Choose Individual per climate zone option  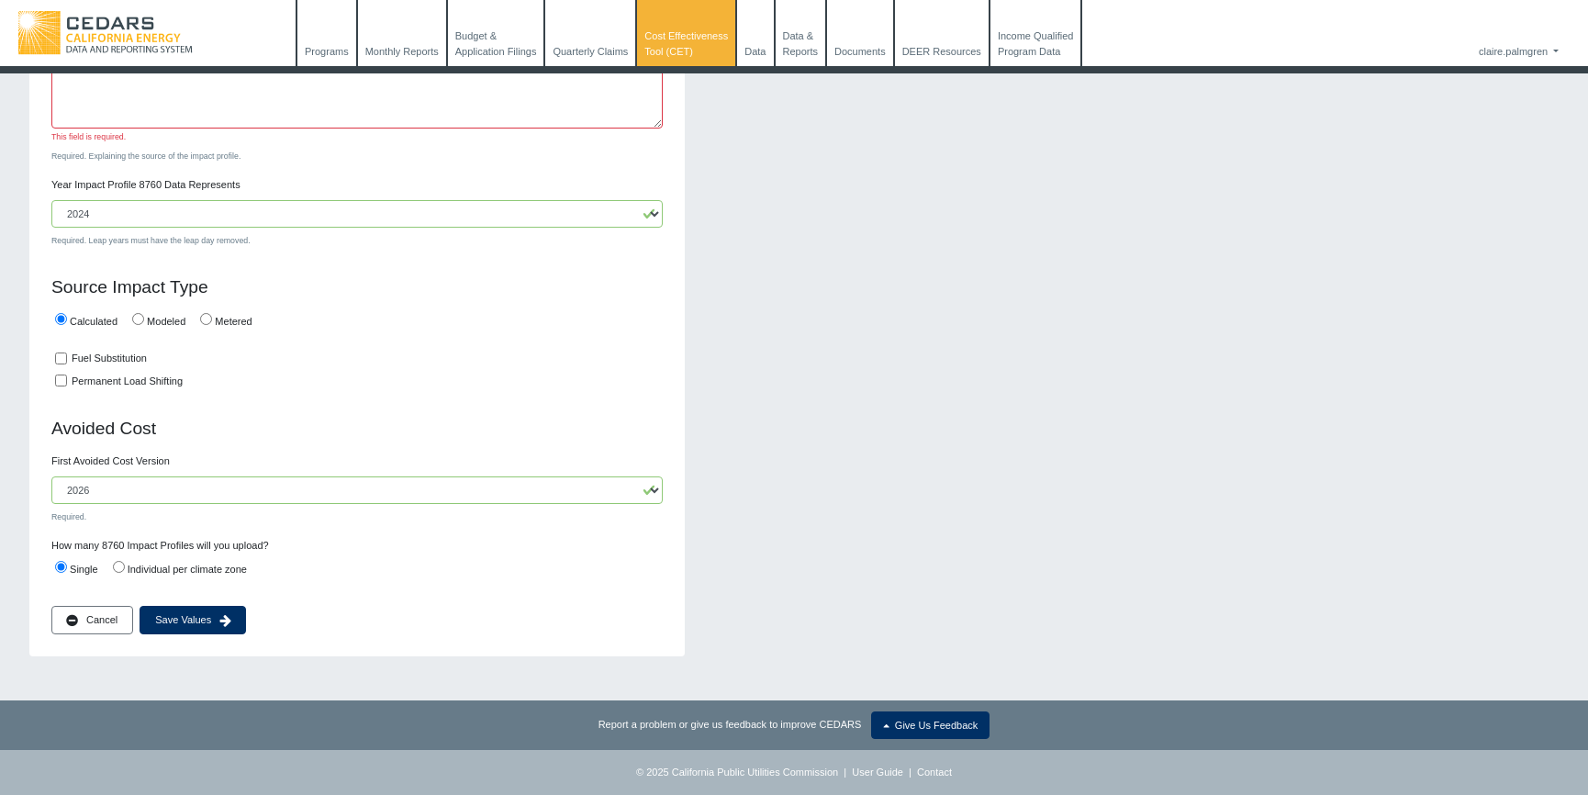point(119,567)
